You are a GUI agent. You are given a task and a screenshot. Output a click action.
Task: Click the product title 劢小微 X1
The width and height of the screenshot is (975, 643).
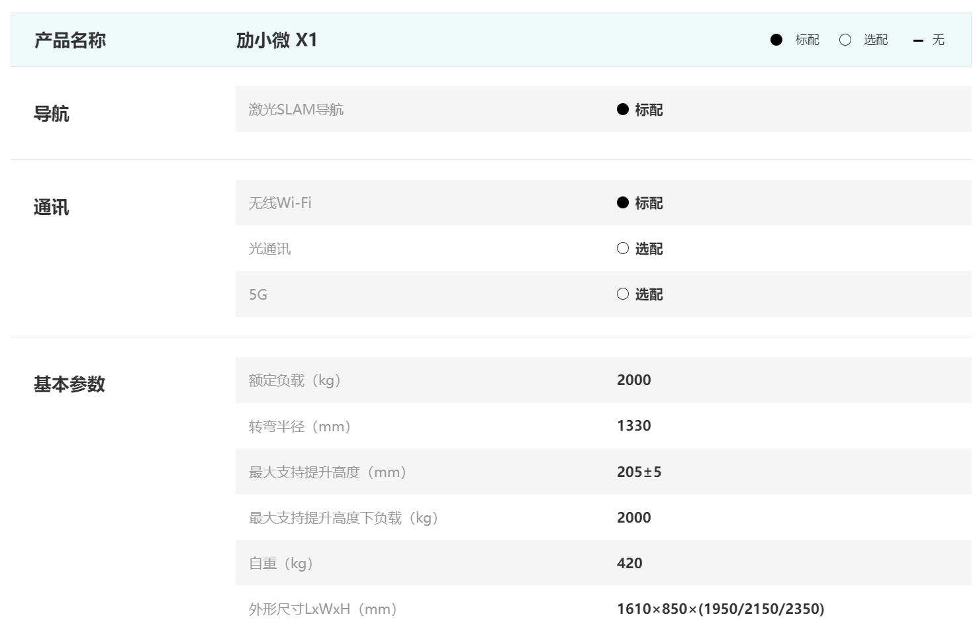[277, 40]
